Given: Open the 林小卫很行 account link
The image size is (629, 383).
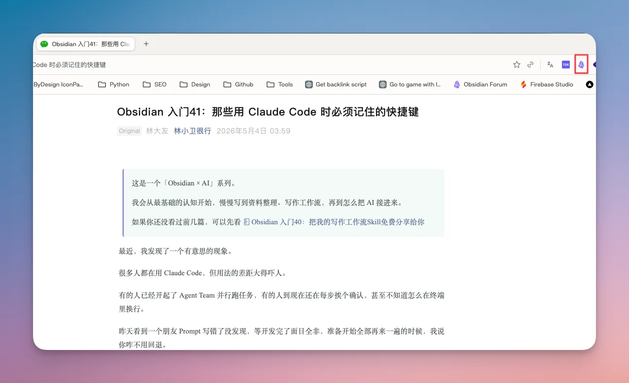Looking at the screenshot, I should pyautogui.click(x=192, y=131).
